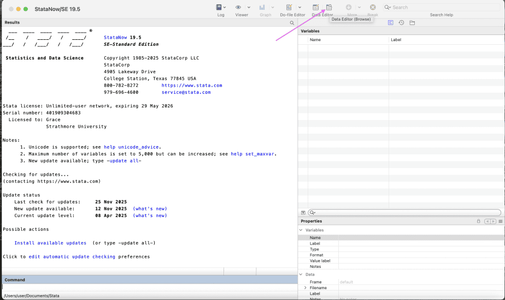Open edit automatic update checking link

pyautogui.click(x=72, y=257)
